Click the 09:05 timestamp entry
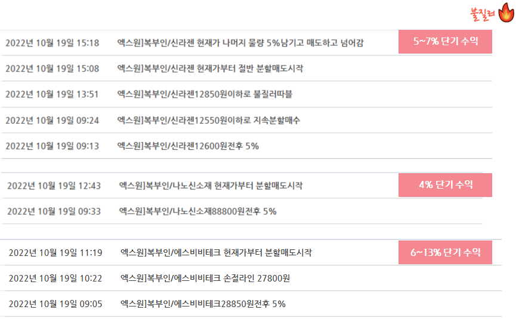Image resolution: width=525 pixels, height=319 pixels. [55, 304]
